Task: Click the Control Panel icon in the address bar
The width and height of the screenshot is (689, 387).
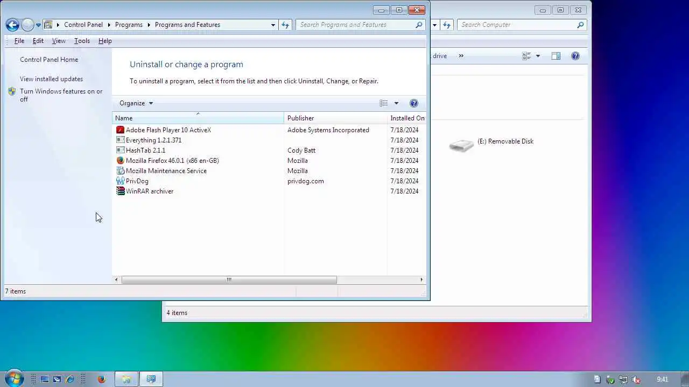Action: (48, 25)
